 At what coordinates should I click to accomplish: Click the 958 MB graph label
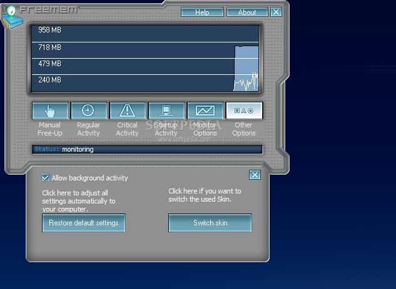coord(50,30)
